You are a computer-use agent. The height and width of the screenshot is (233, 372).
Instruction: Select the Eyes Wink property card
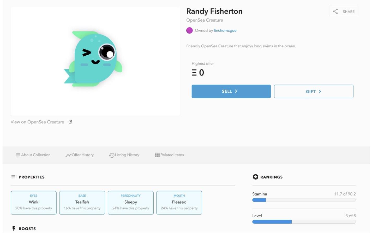(34, 203)
